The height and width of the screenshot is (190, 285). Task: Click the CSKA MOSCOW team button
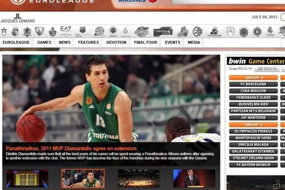(253, 91)
